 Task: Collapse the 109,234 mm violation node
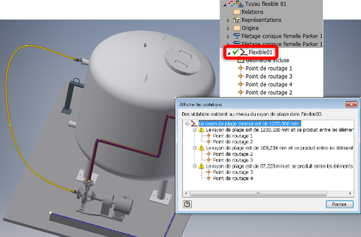[194, 148]
